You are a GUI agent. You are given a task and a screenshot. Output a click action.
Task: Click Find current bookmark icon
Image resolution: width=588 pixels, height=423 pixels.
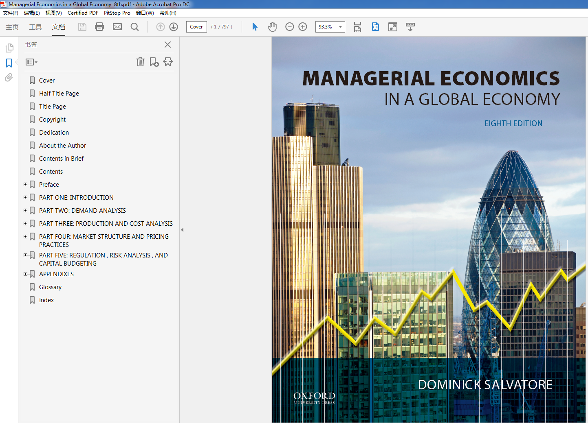pos(168,62)
